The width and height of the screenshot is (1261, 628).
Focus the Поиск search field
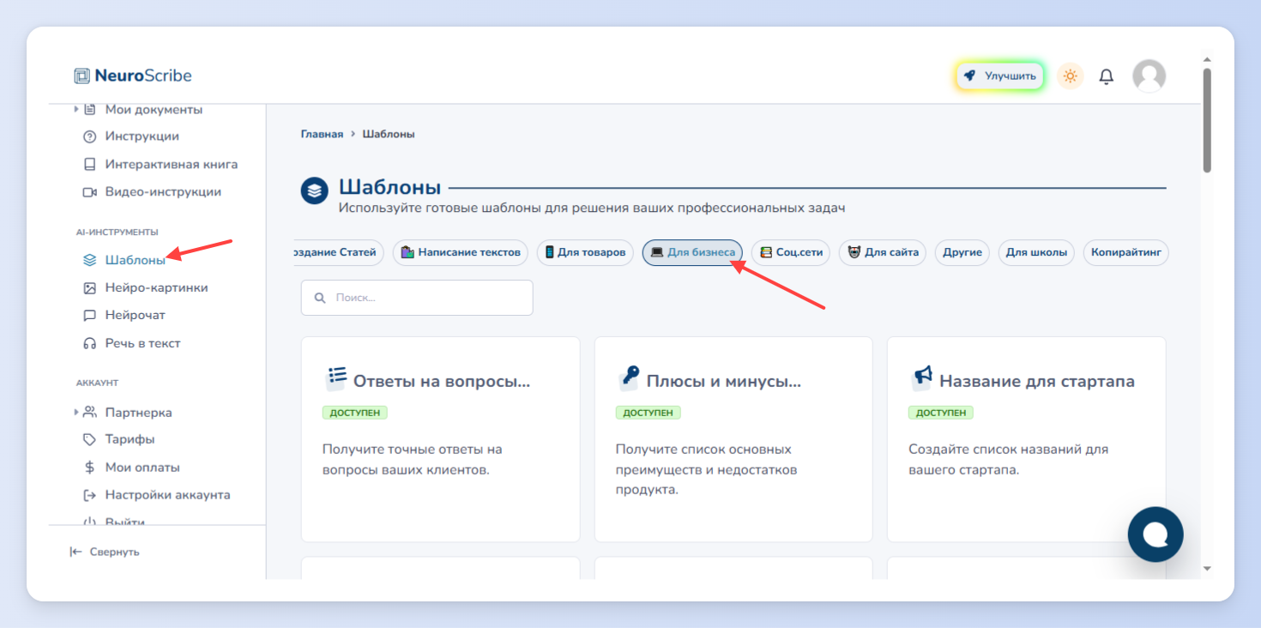[417, 298]
